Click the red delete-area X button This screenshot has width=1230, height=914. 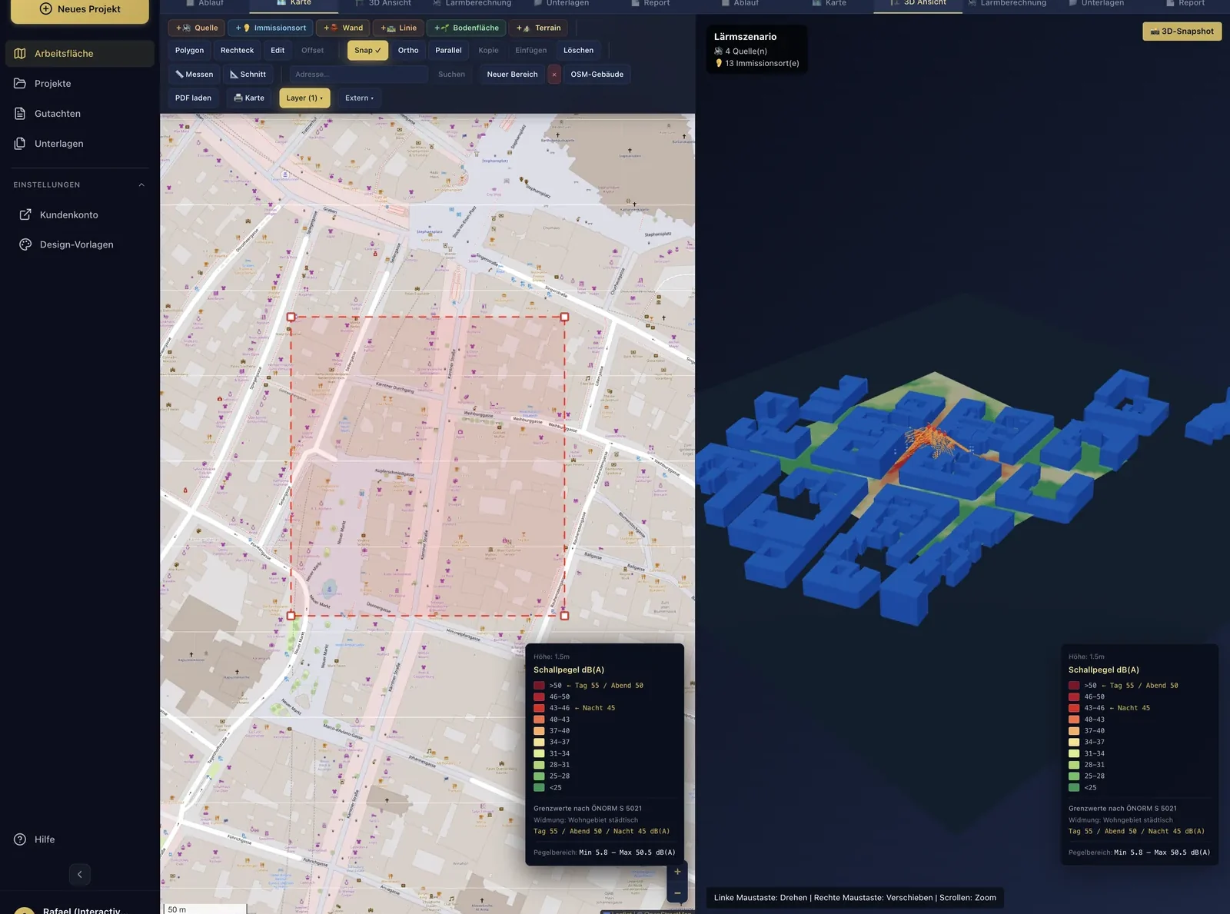tap(553, 75)
